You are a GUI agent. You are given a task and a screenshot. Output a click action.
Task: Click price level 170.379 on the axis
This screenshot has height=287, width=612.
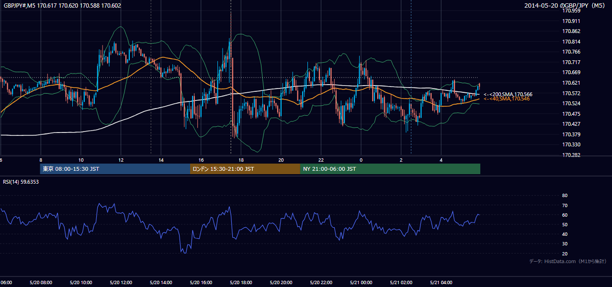[571, 134]
